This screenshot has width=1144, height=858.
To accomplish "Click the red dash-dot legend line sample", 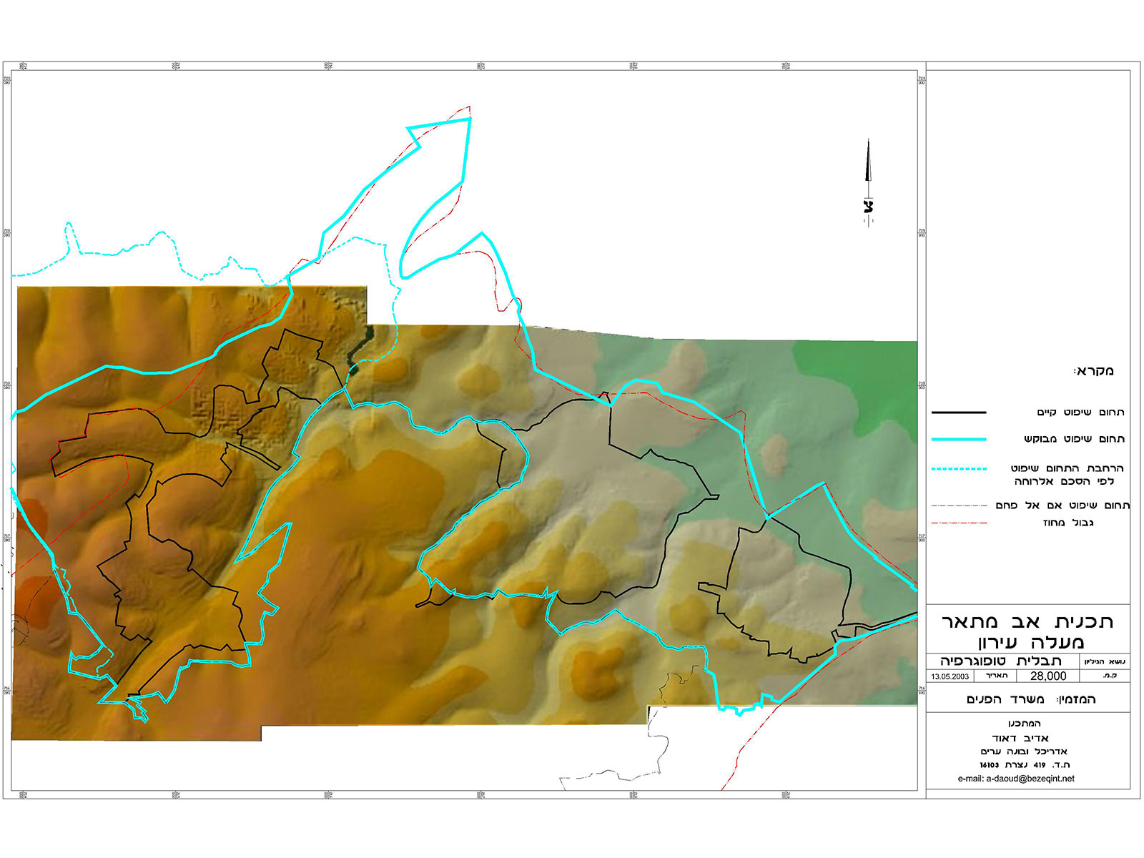I will click(959, 523).
